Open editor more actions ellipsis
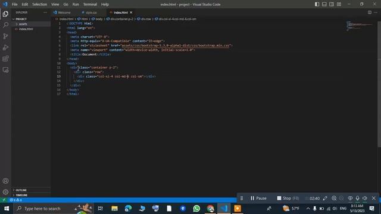 click(376, 12)
